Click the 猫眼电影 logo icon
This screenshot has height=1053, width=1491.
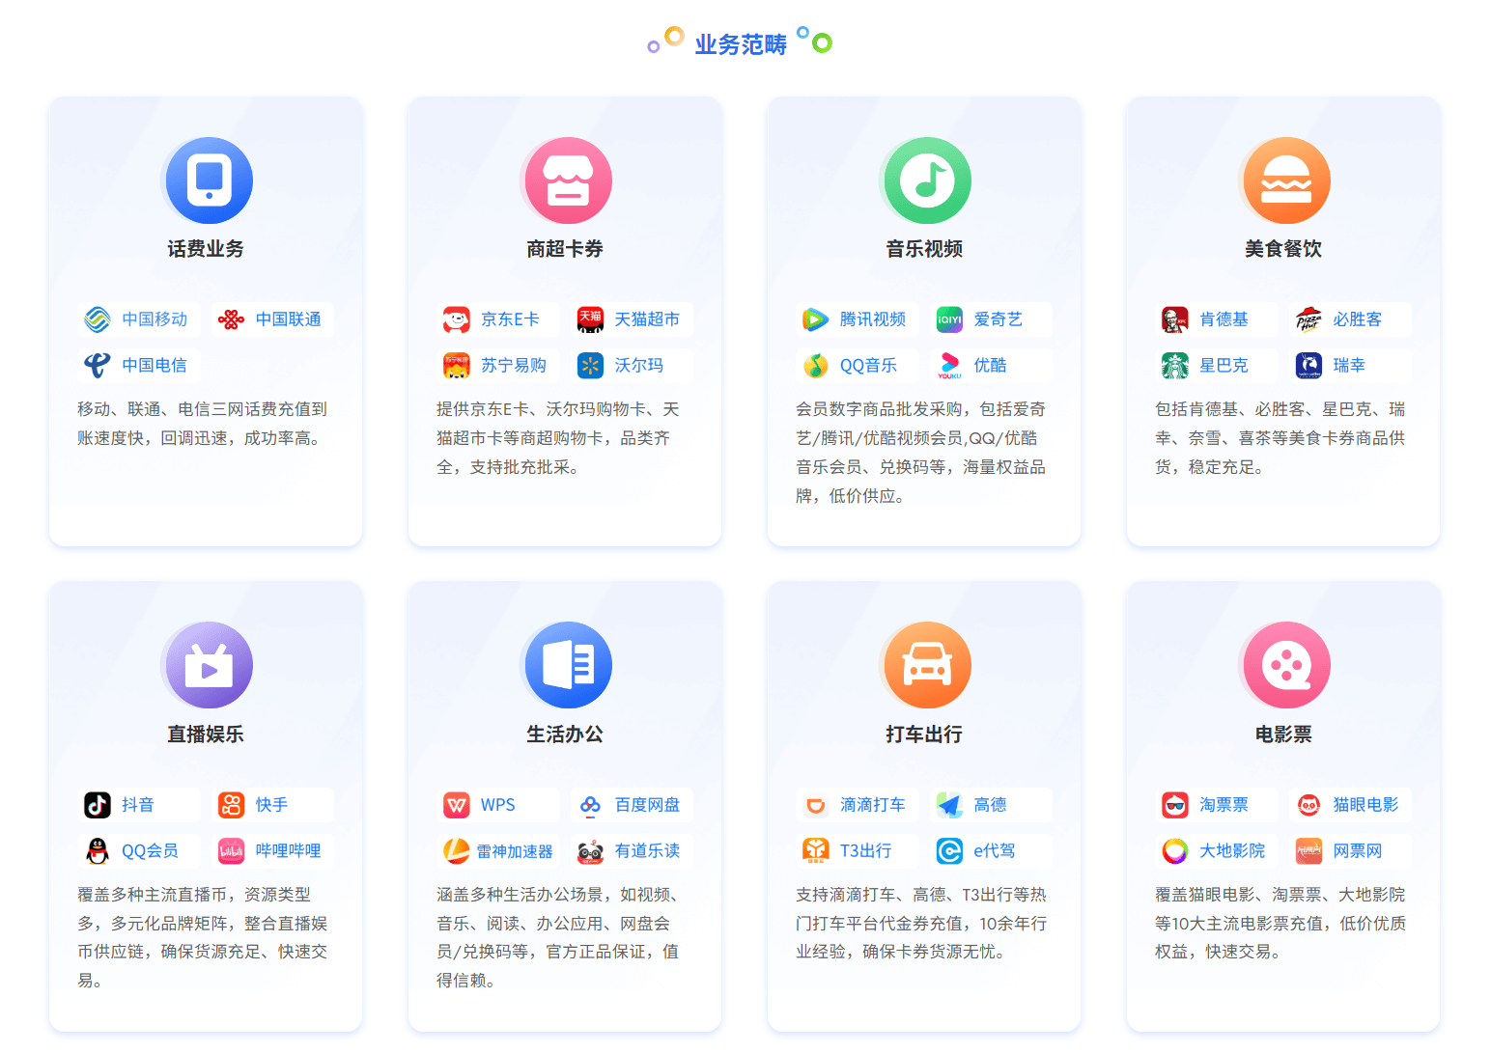[x=1308, y=805]
